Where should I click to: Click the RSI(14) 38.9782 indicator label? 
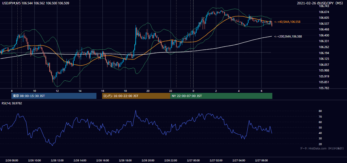(12, 103)
